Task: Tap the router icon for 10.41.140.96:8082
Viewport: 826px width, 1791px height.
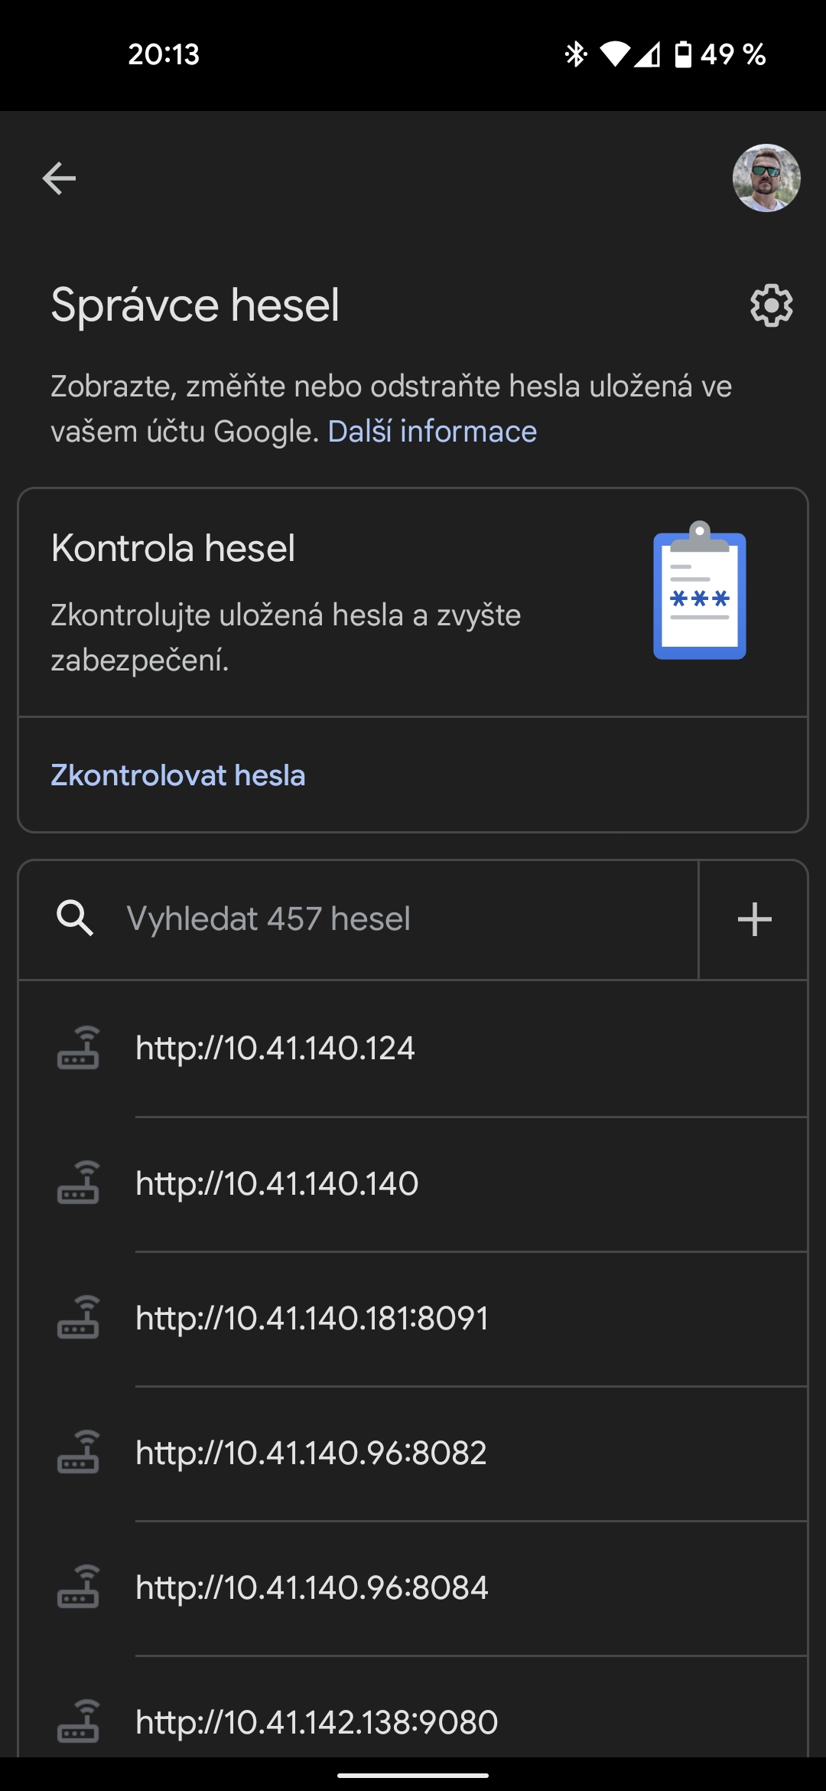Action: click(x=78, y=1453)
